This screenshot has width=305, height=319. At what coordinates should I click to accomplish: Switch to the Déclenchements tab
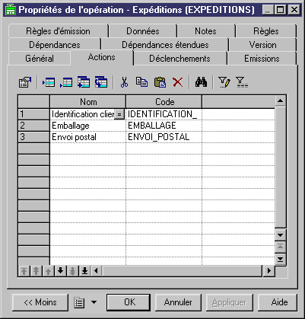[180, 59]
